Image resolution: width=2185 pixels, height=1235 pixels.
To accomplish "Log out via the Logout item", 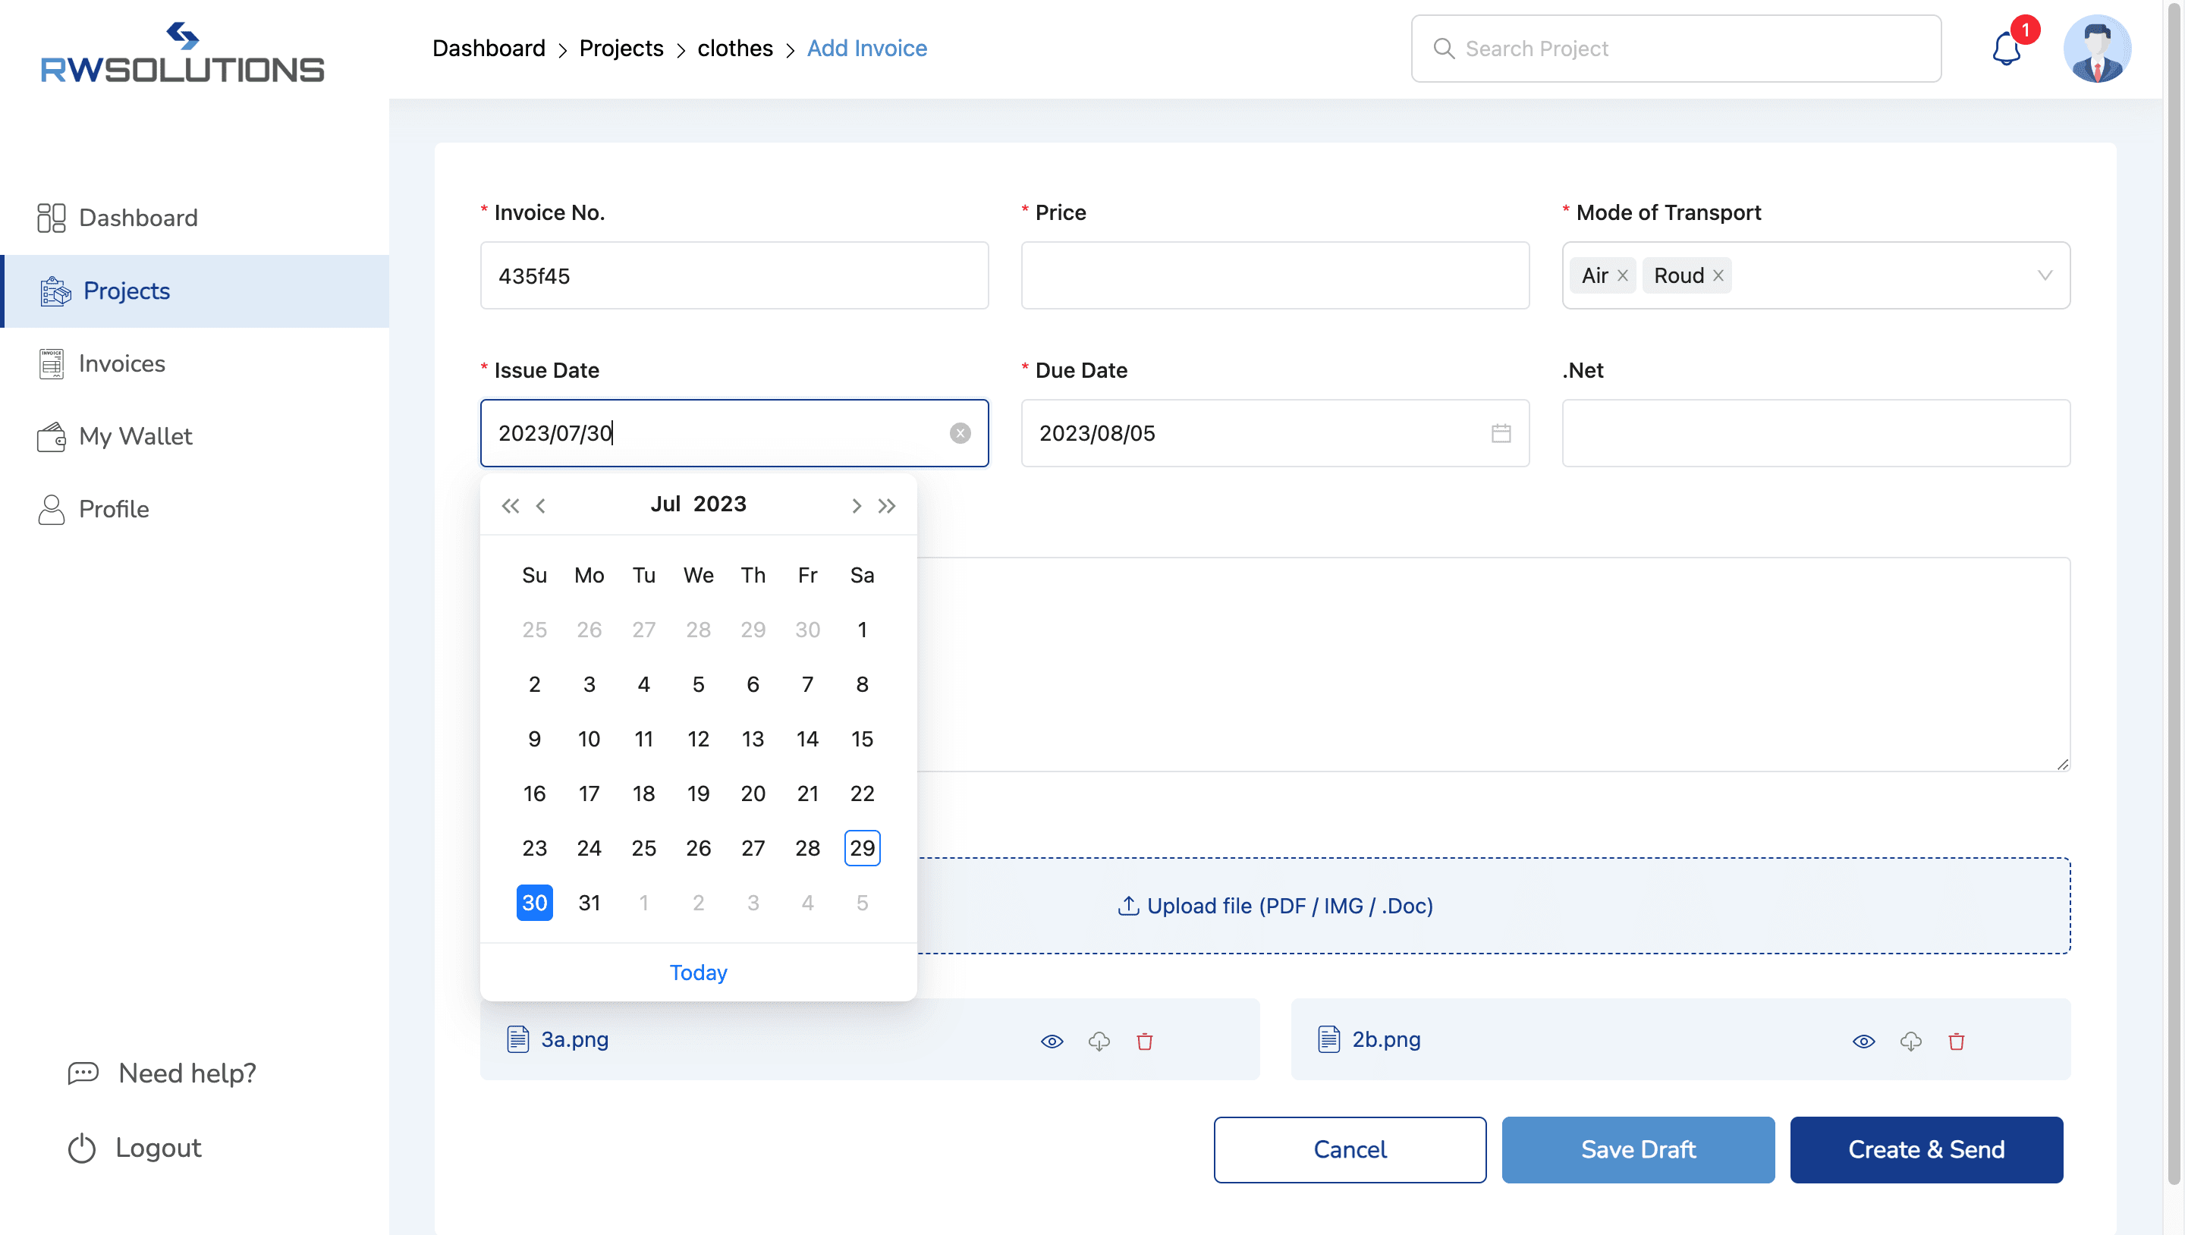I will (x=134, y=1149).
